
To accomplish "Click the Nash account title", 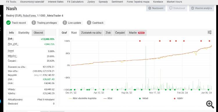I will pyautogui.click(x=12, y=9).
